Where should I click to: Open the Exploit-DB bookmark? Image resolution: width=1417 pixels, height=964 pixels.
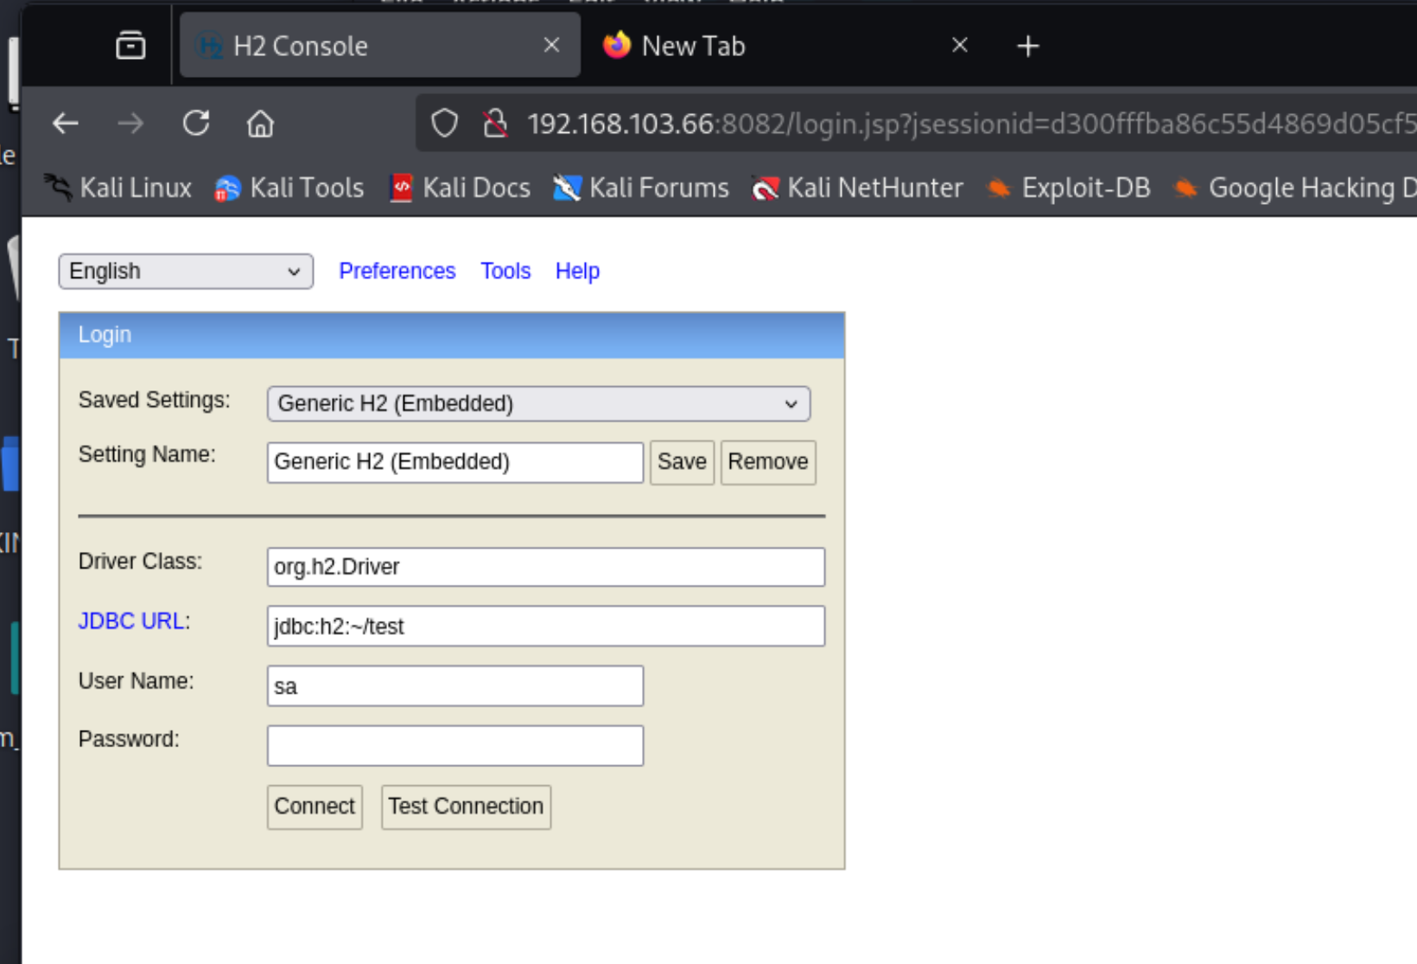pyautogui.click(x=1069, y=187)
